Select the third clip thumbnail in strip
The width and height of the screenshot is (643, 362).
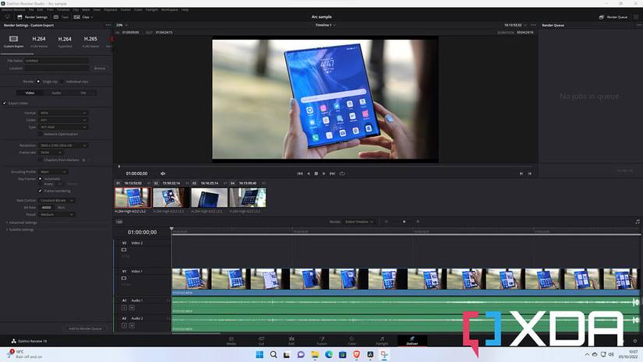pyautogui.click(x=210, y=198)
